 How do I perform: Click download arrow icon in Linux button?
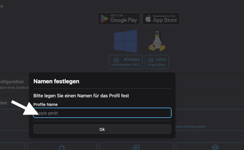151,60
